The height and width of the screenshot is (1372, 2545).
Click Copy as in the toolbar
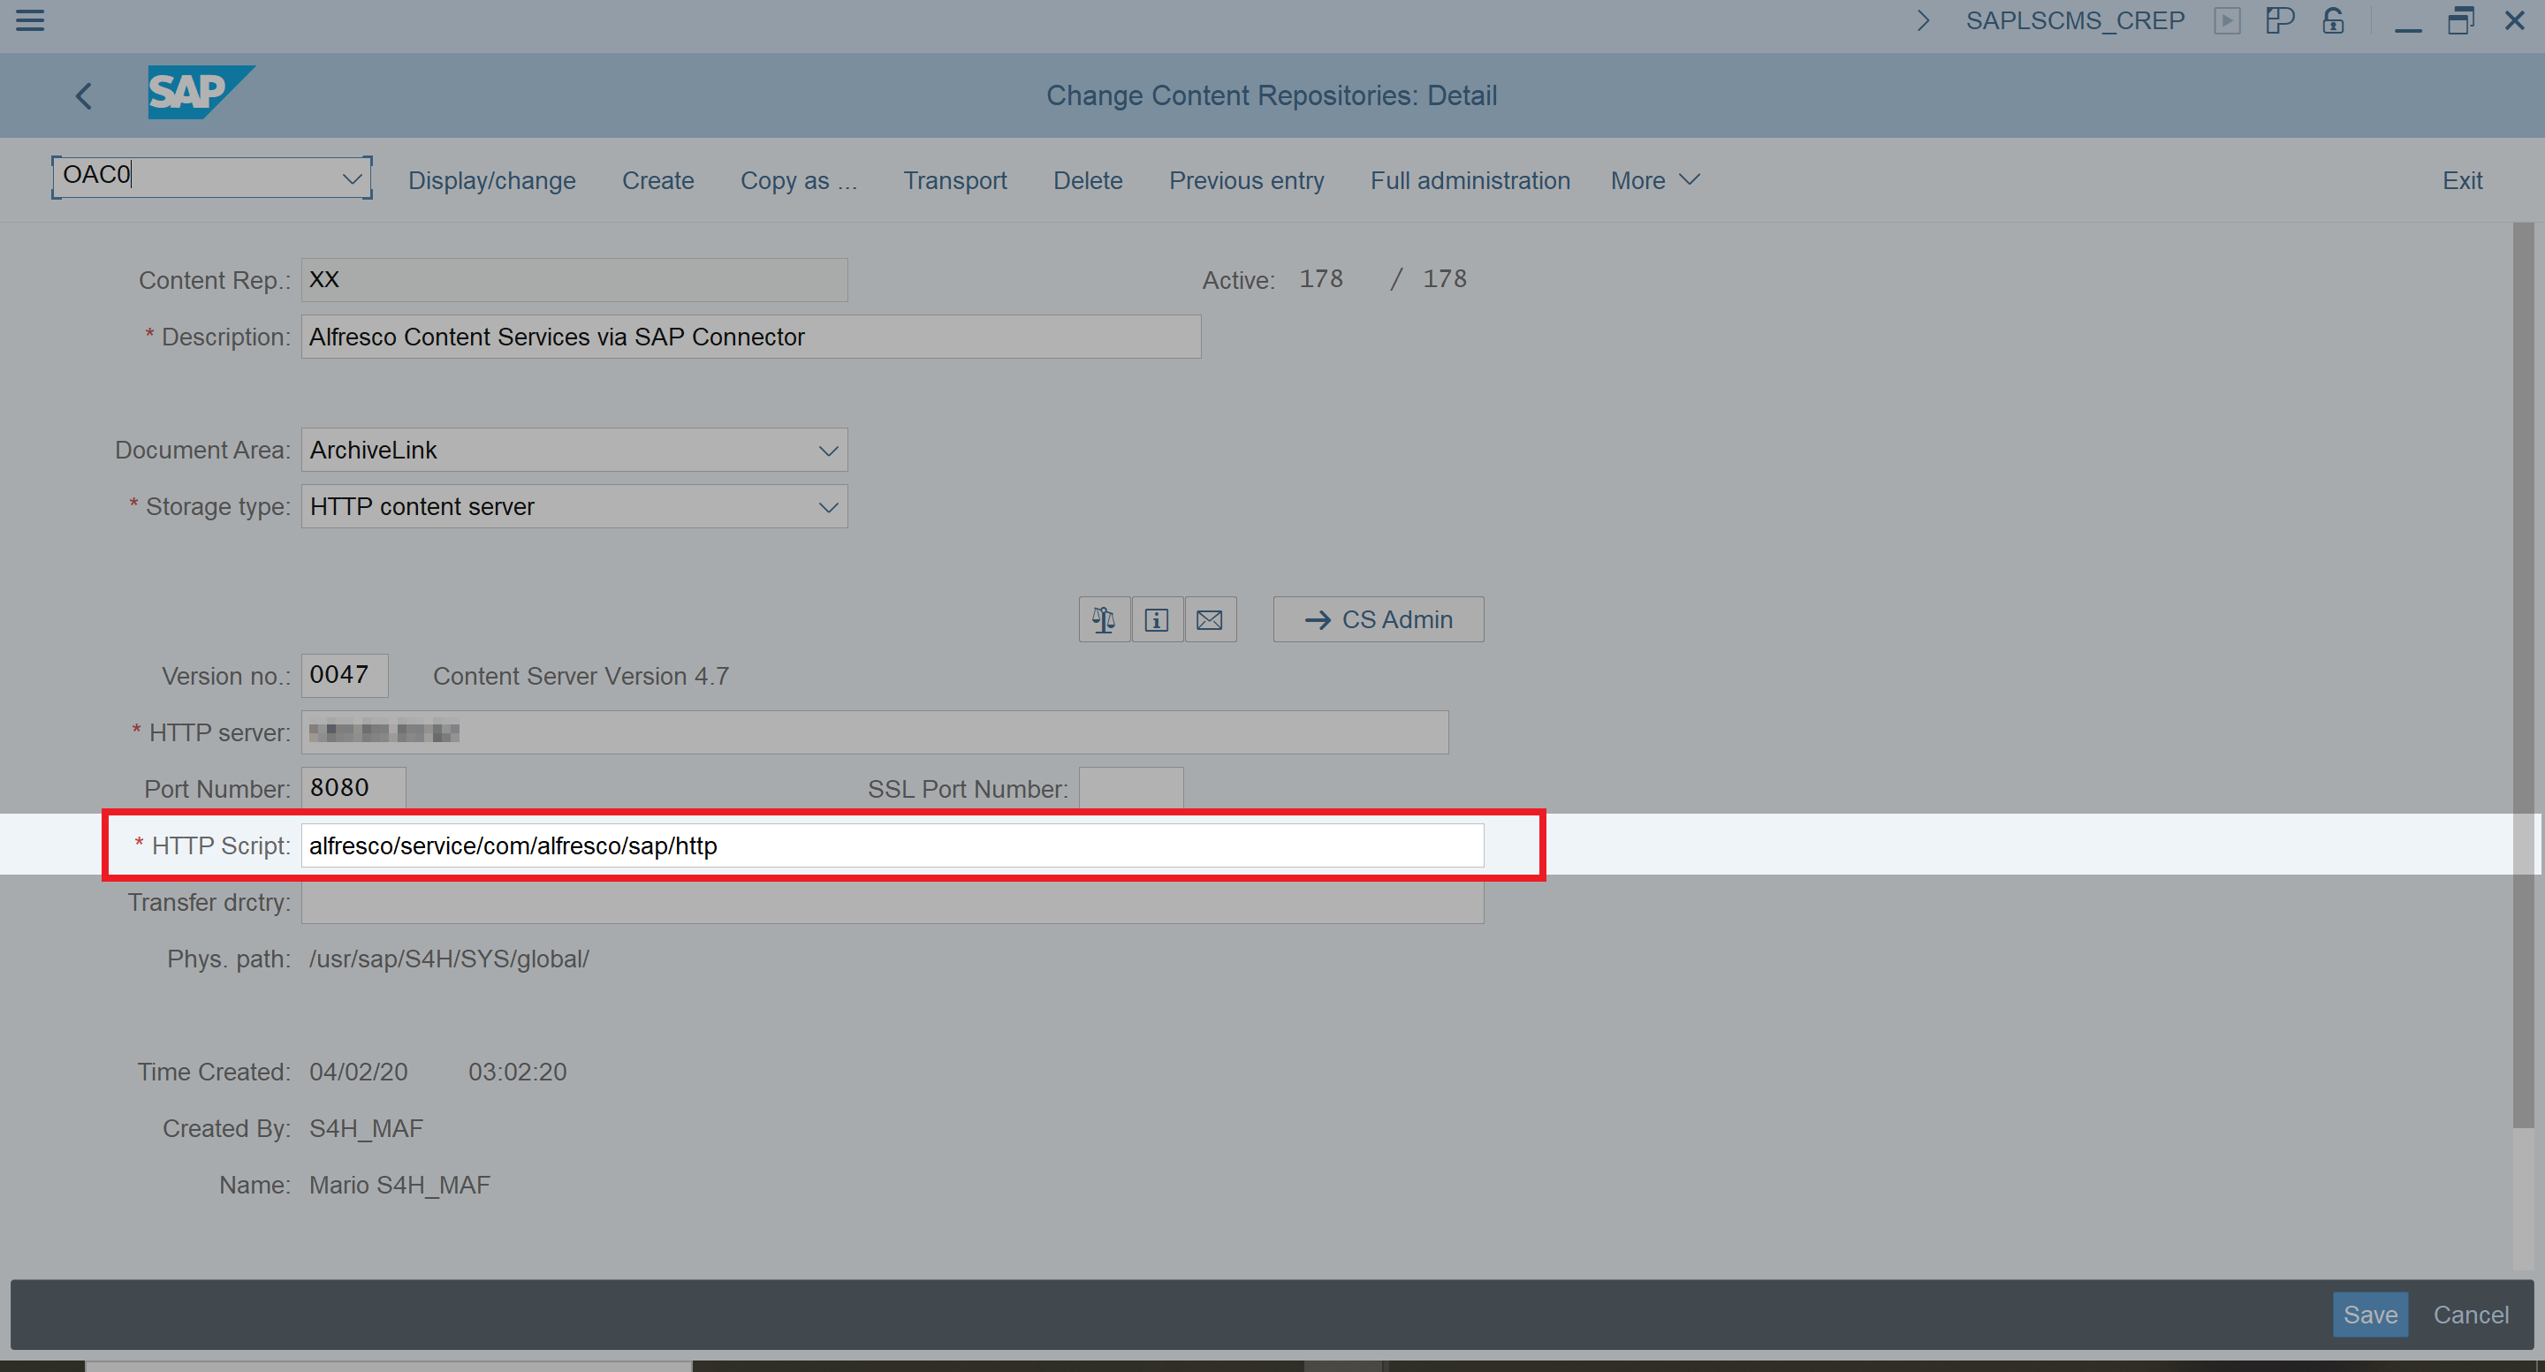[798, 179]
